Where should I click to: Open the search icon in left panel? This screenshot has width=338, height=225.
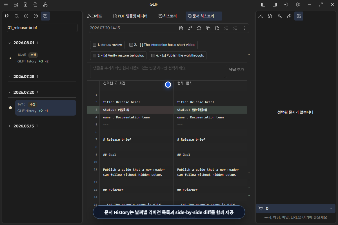(x=17, y=16)
